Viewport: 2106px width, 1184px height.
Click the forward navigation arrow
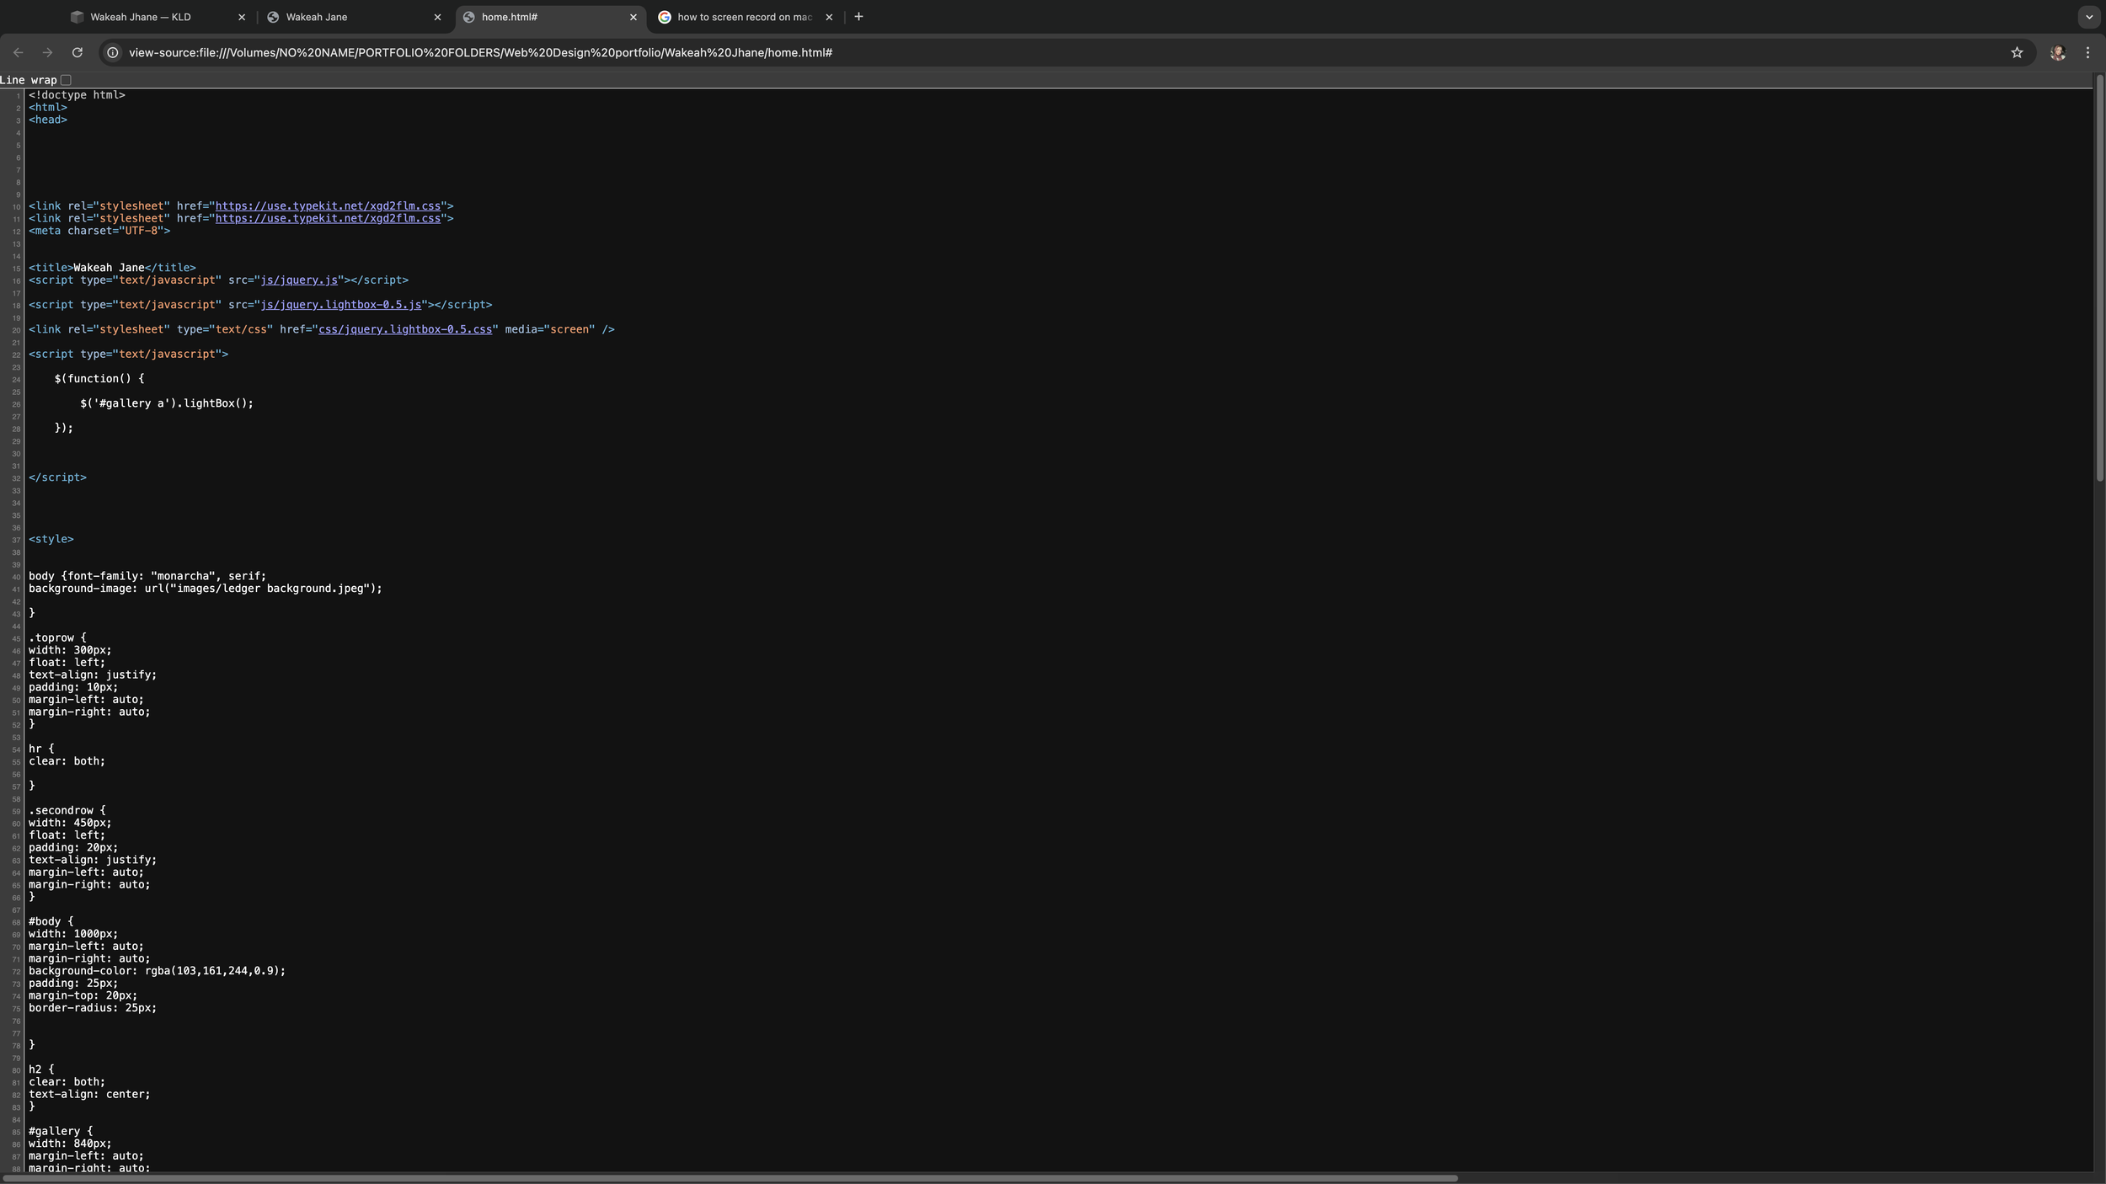coord(48,52)
